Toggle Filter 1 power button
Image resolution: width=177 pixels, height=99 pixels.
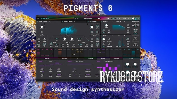pyautogui.click(x=102, y=22)
